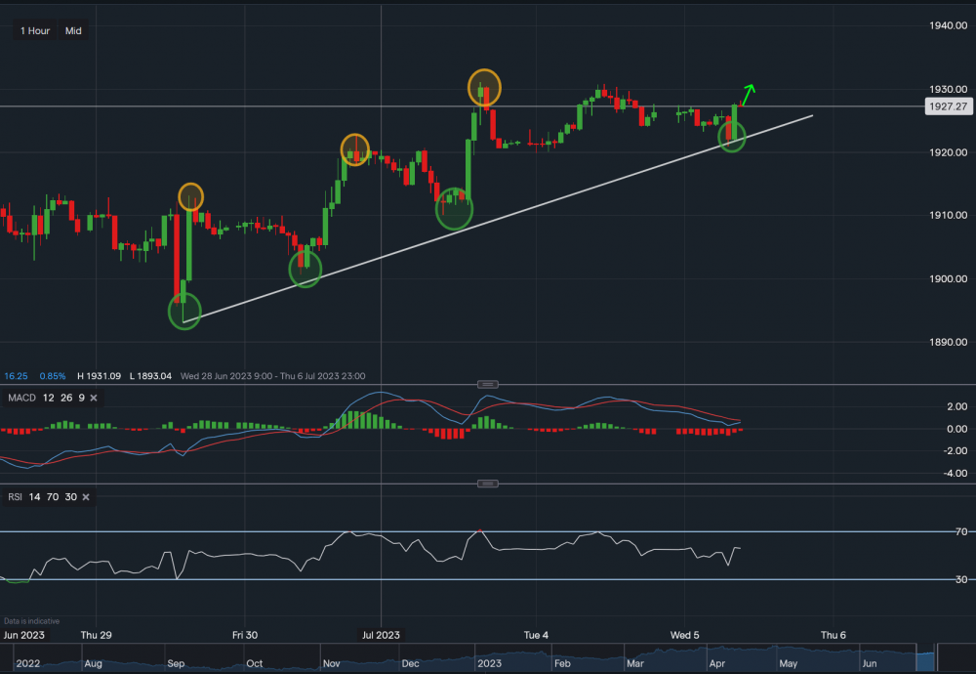Open the 1 Hour timeframe selector

[33, 30]
